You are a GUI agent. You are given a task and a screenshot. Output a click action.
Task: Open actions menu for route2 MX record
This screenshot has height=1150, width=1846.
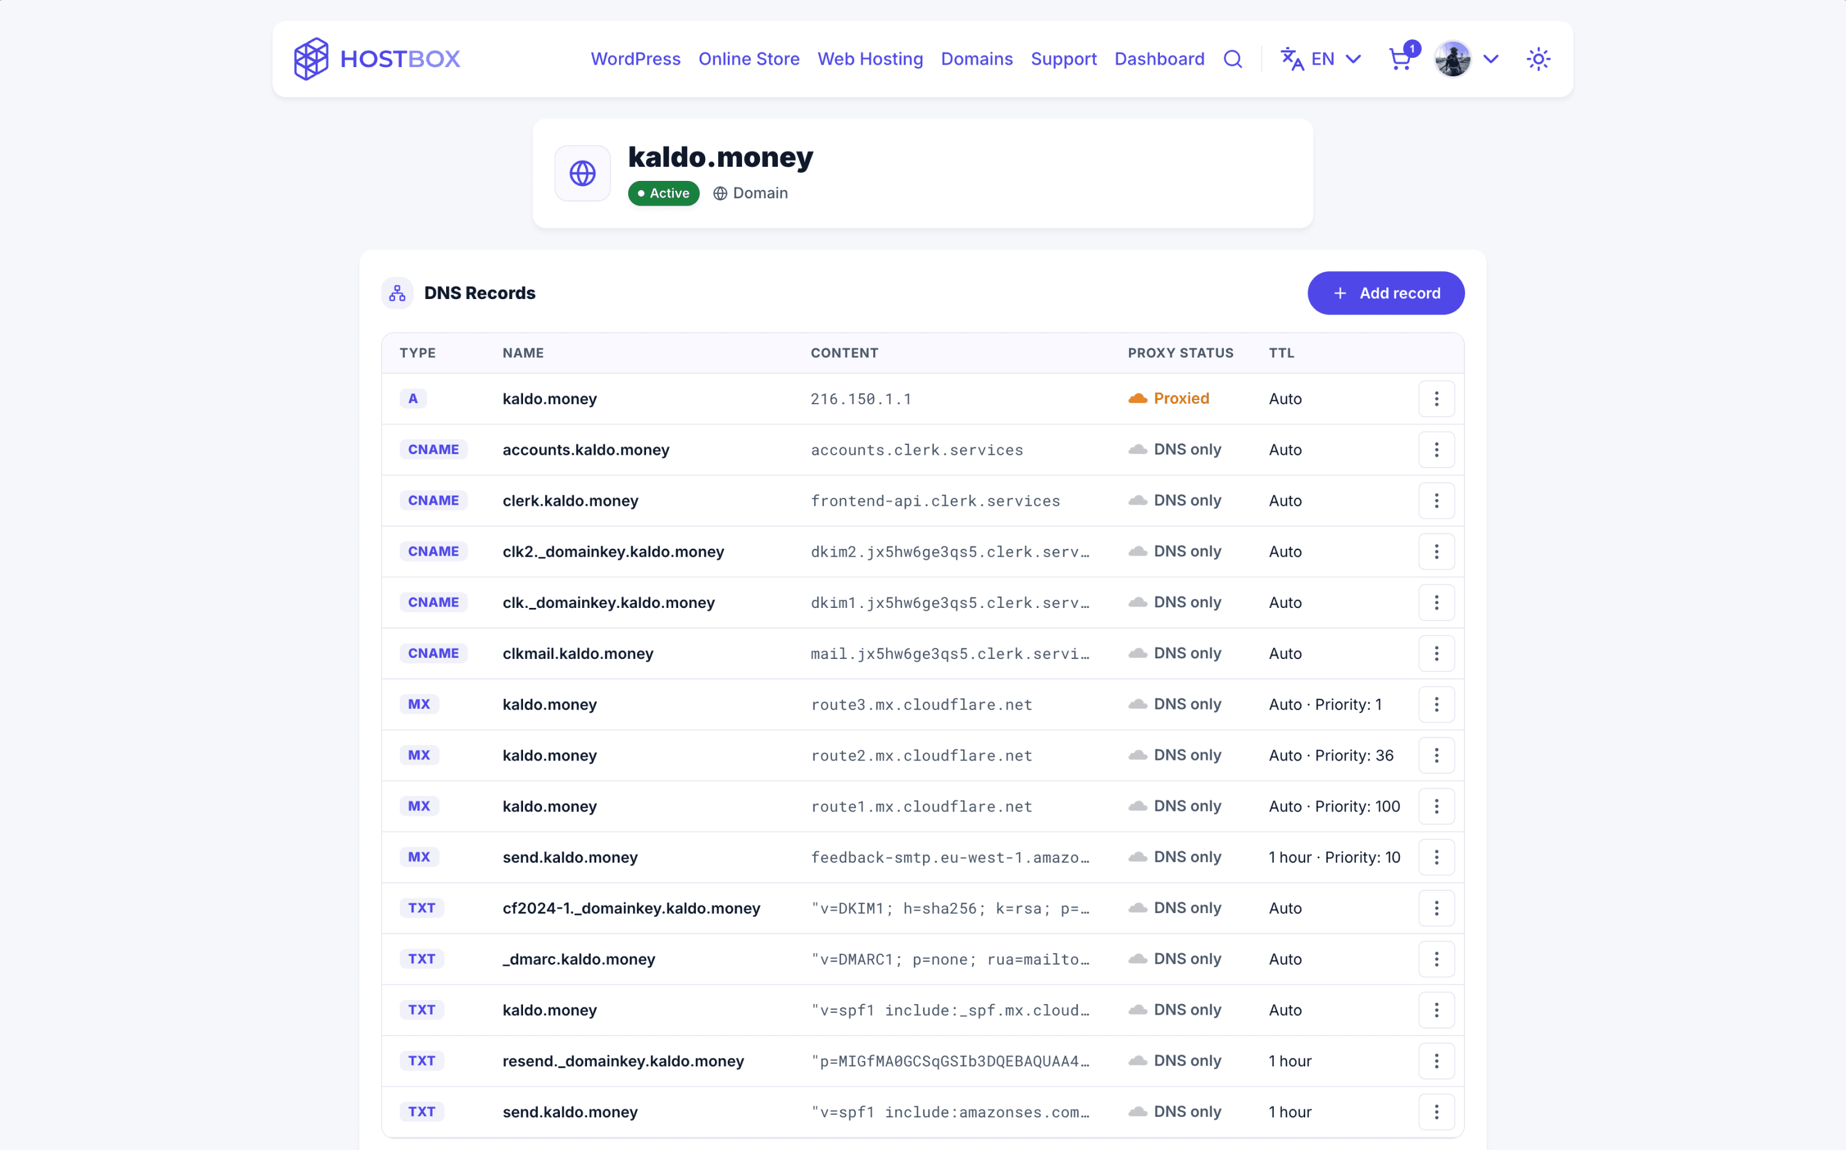click(1436, 755)
